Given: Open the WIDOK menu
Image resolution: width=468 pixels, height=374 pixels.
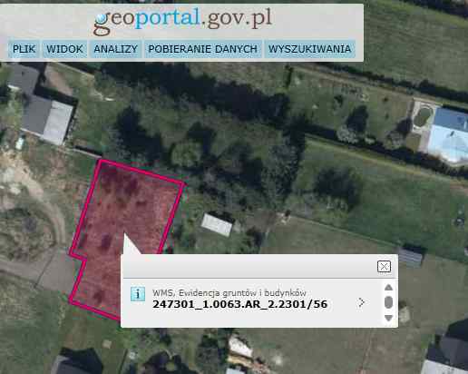Looking at the screenshot, I should pos(64,49).
